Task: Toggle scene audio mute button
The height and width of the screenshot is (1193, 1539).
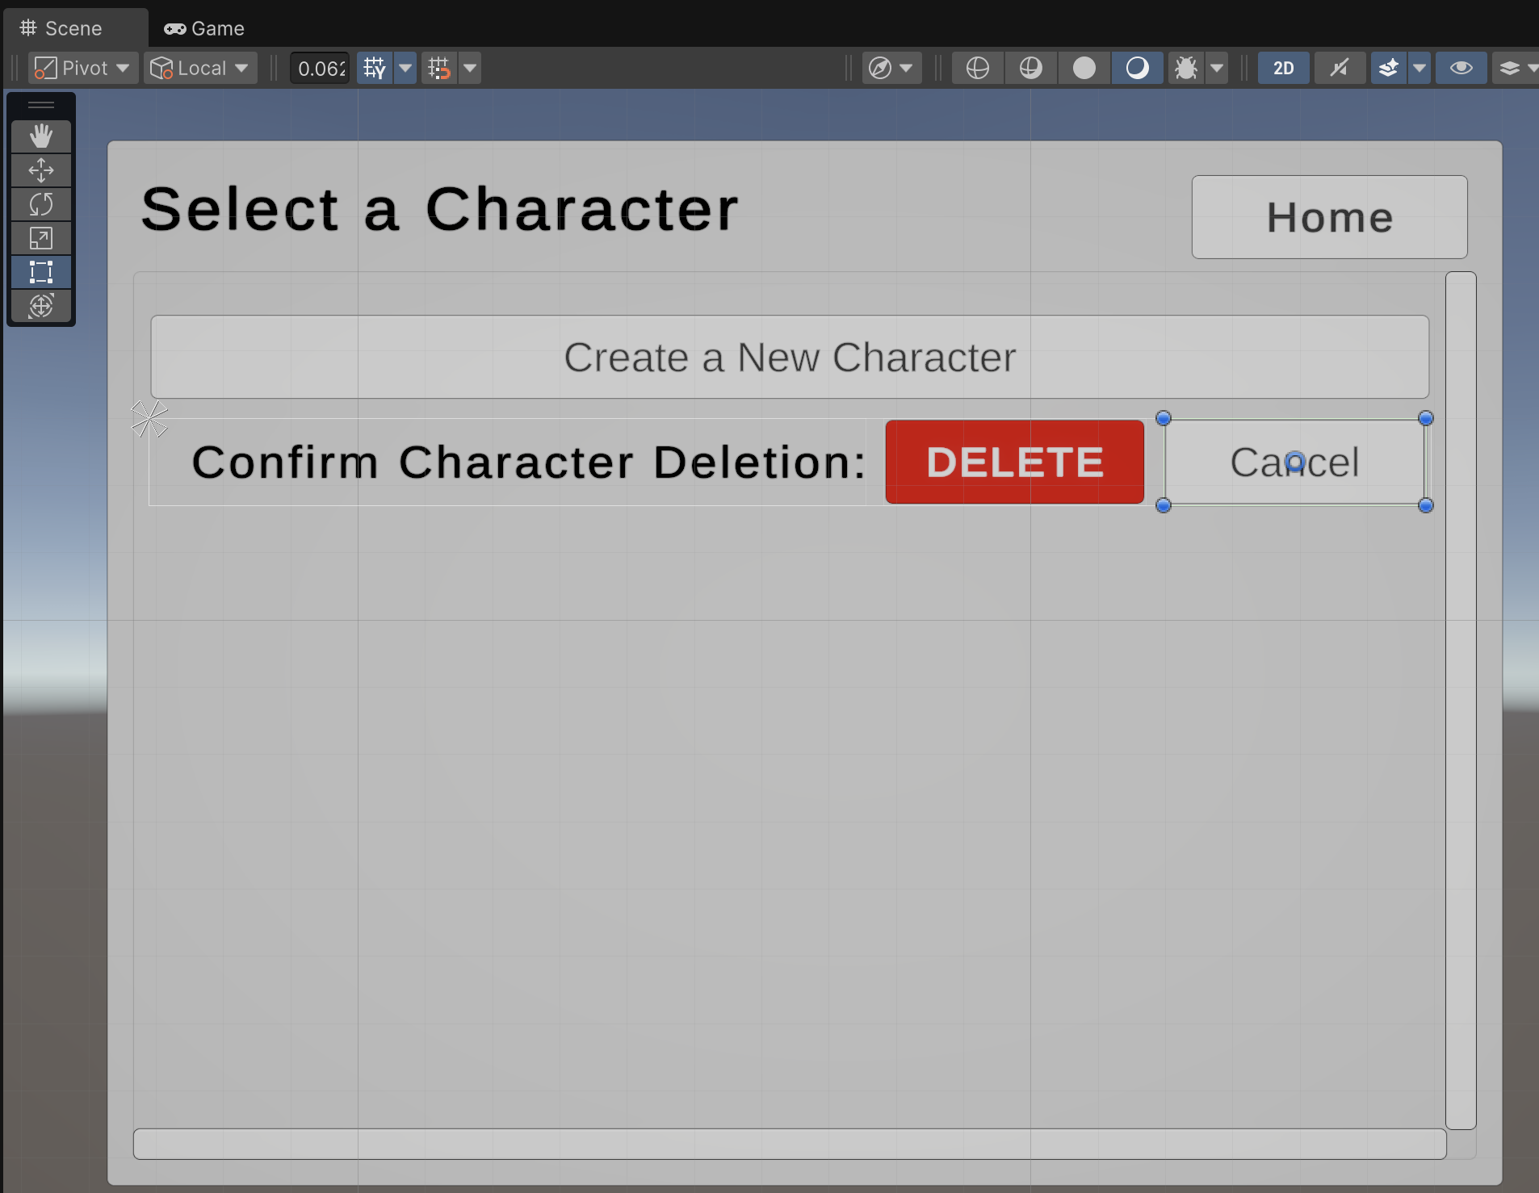Action: [x=1340, y=69]
